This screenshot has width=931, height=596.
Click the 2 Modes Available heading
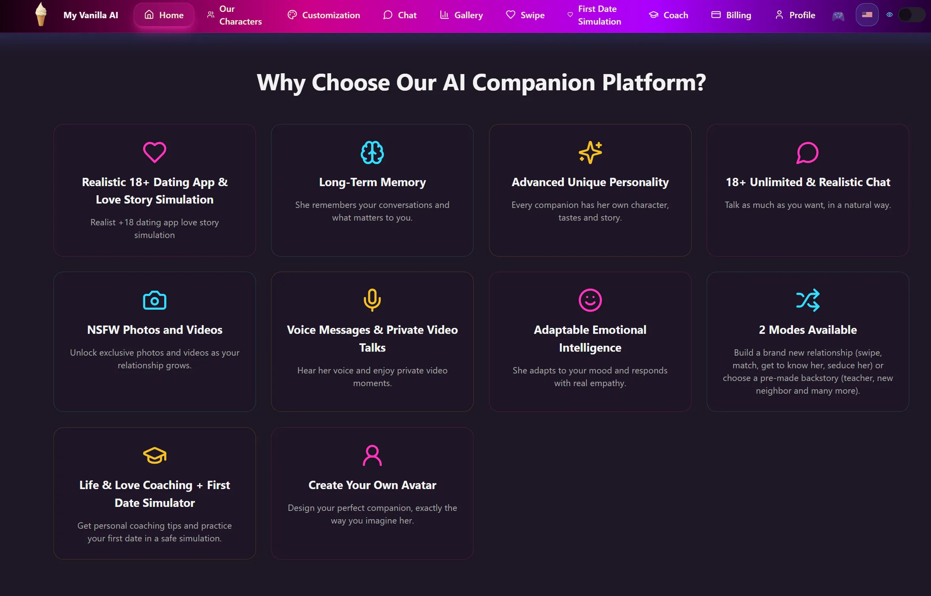[x=808, y=330]
